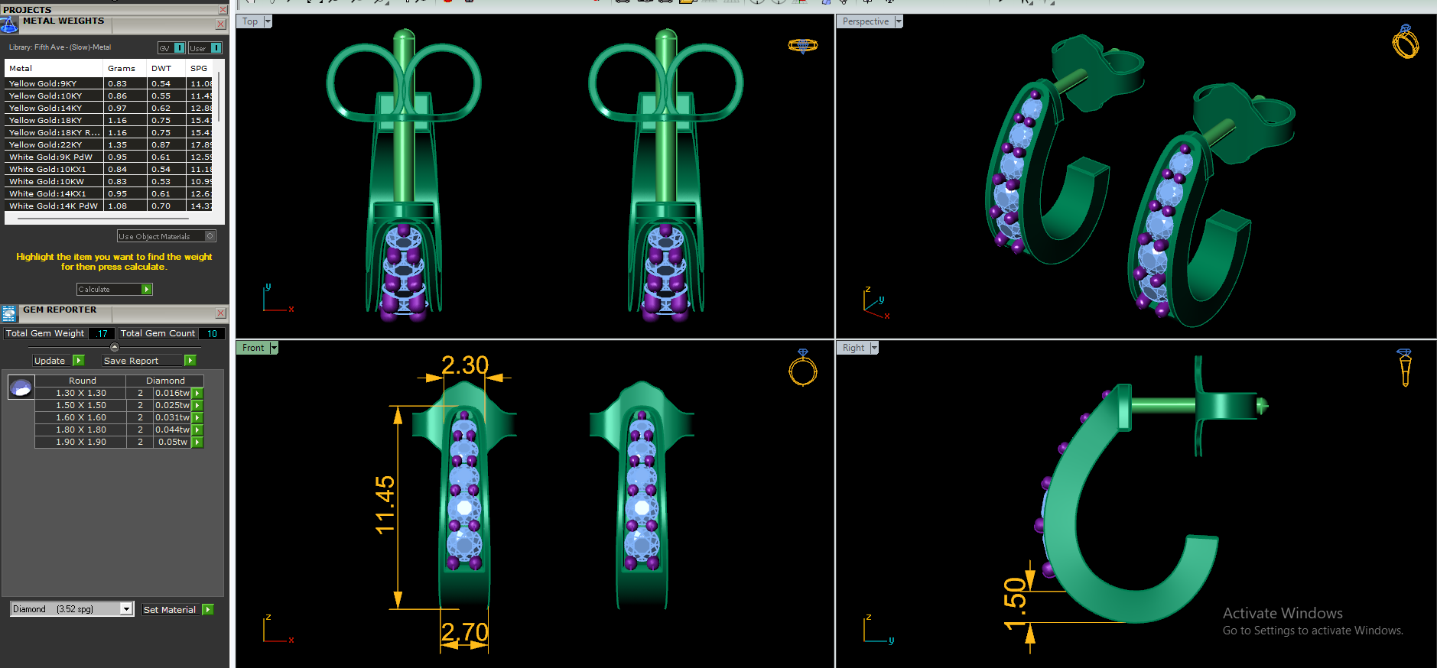Click the ring icon in Front viewport
This screenshot has width=1437, height=668.
point(803,368)
